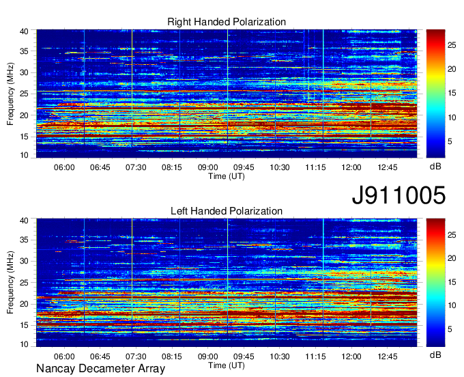464x377 pixels.
Task: Click the "Right Handed Polarization" plot title
Action: [x=227, y=22]
